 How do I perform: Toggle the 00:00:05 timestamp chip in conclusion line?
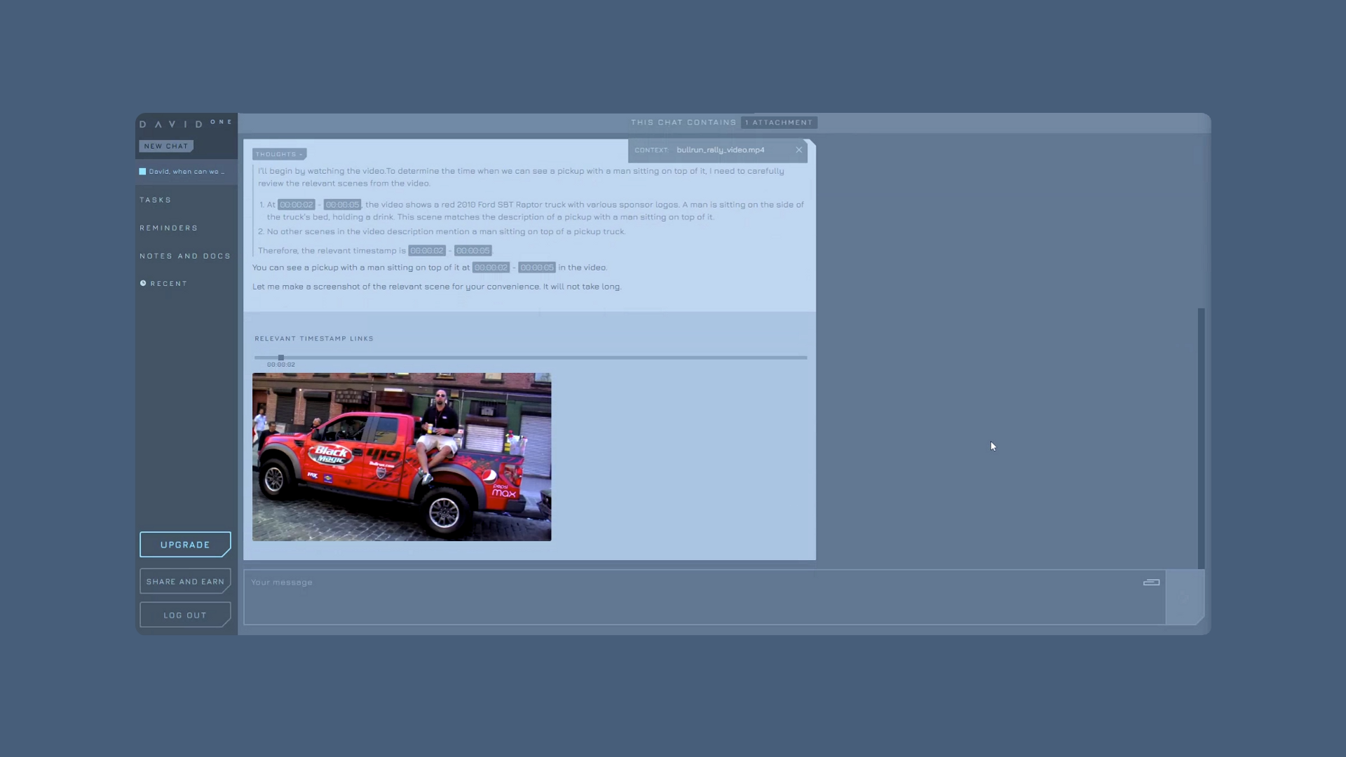(537, 267)
